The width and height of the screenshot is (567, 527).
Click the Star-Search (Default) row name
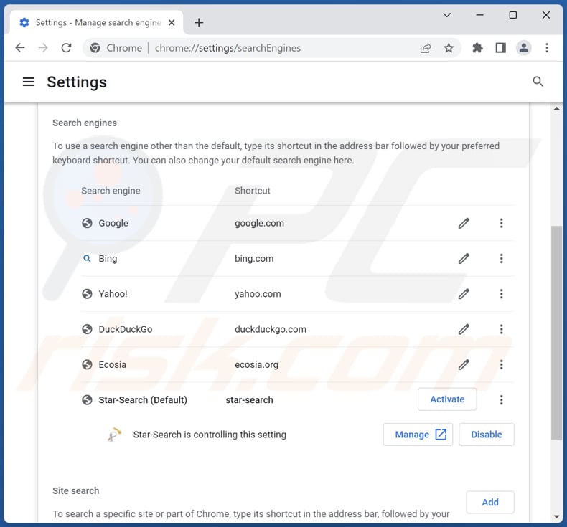pos(143,400)
